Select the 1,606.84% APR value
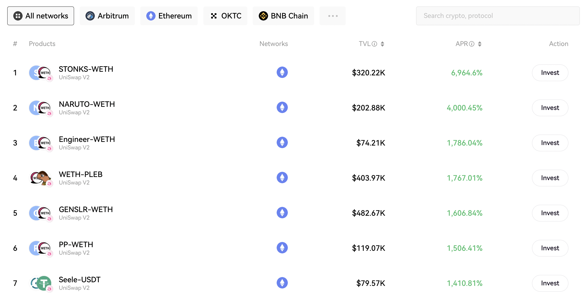Image resolution: width=585 pixels, height=302 pixels. (464, 213)
